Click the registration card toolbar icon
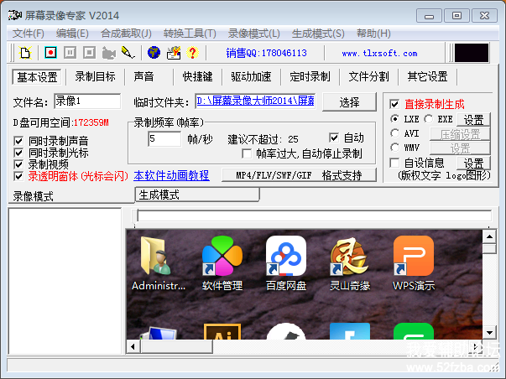Viewport: 506px width, 379px height. pos(174,53)
